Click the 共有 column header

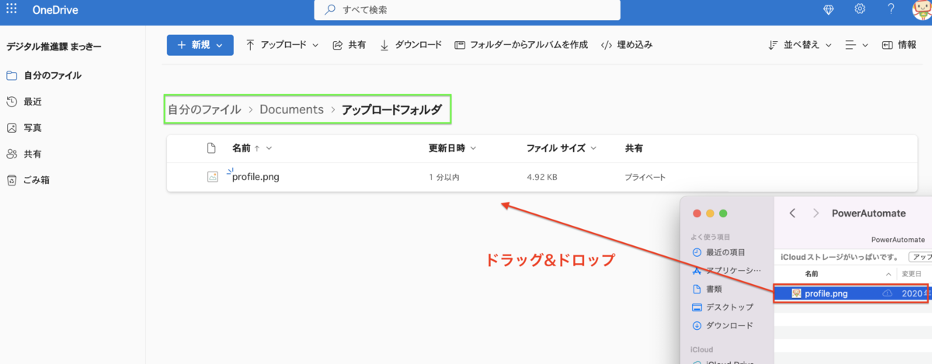coord(634,148)
